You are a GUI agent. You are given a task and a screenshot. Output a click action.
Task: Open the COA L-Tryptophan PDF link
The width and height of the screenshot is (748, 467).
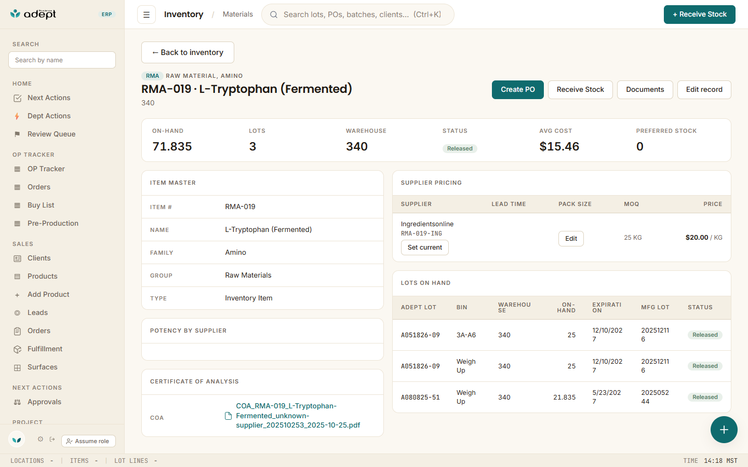point(298,416)
